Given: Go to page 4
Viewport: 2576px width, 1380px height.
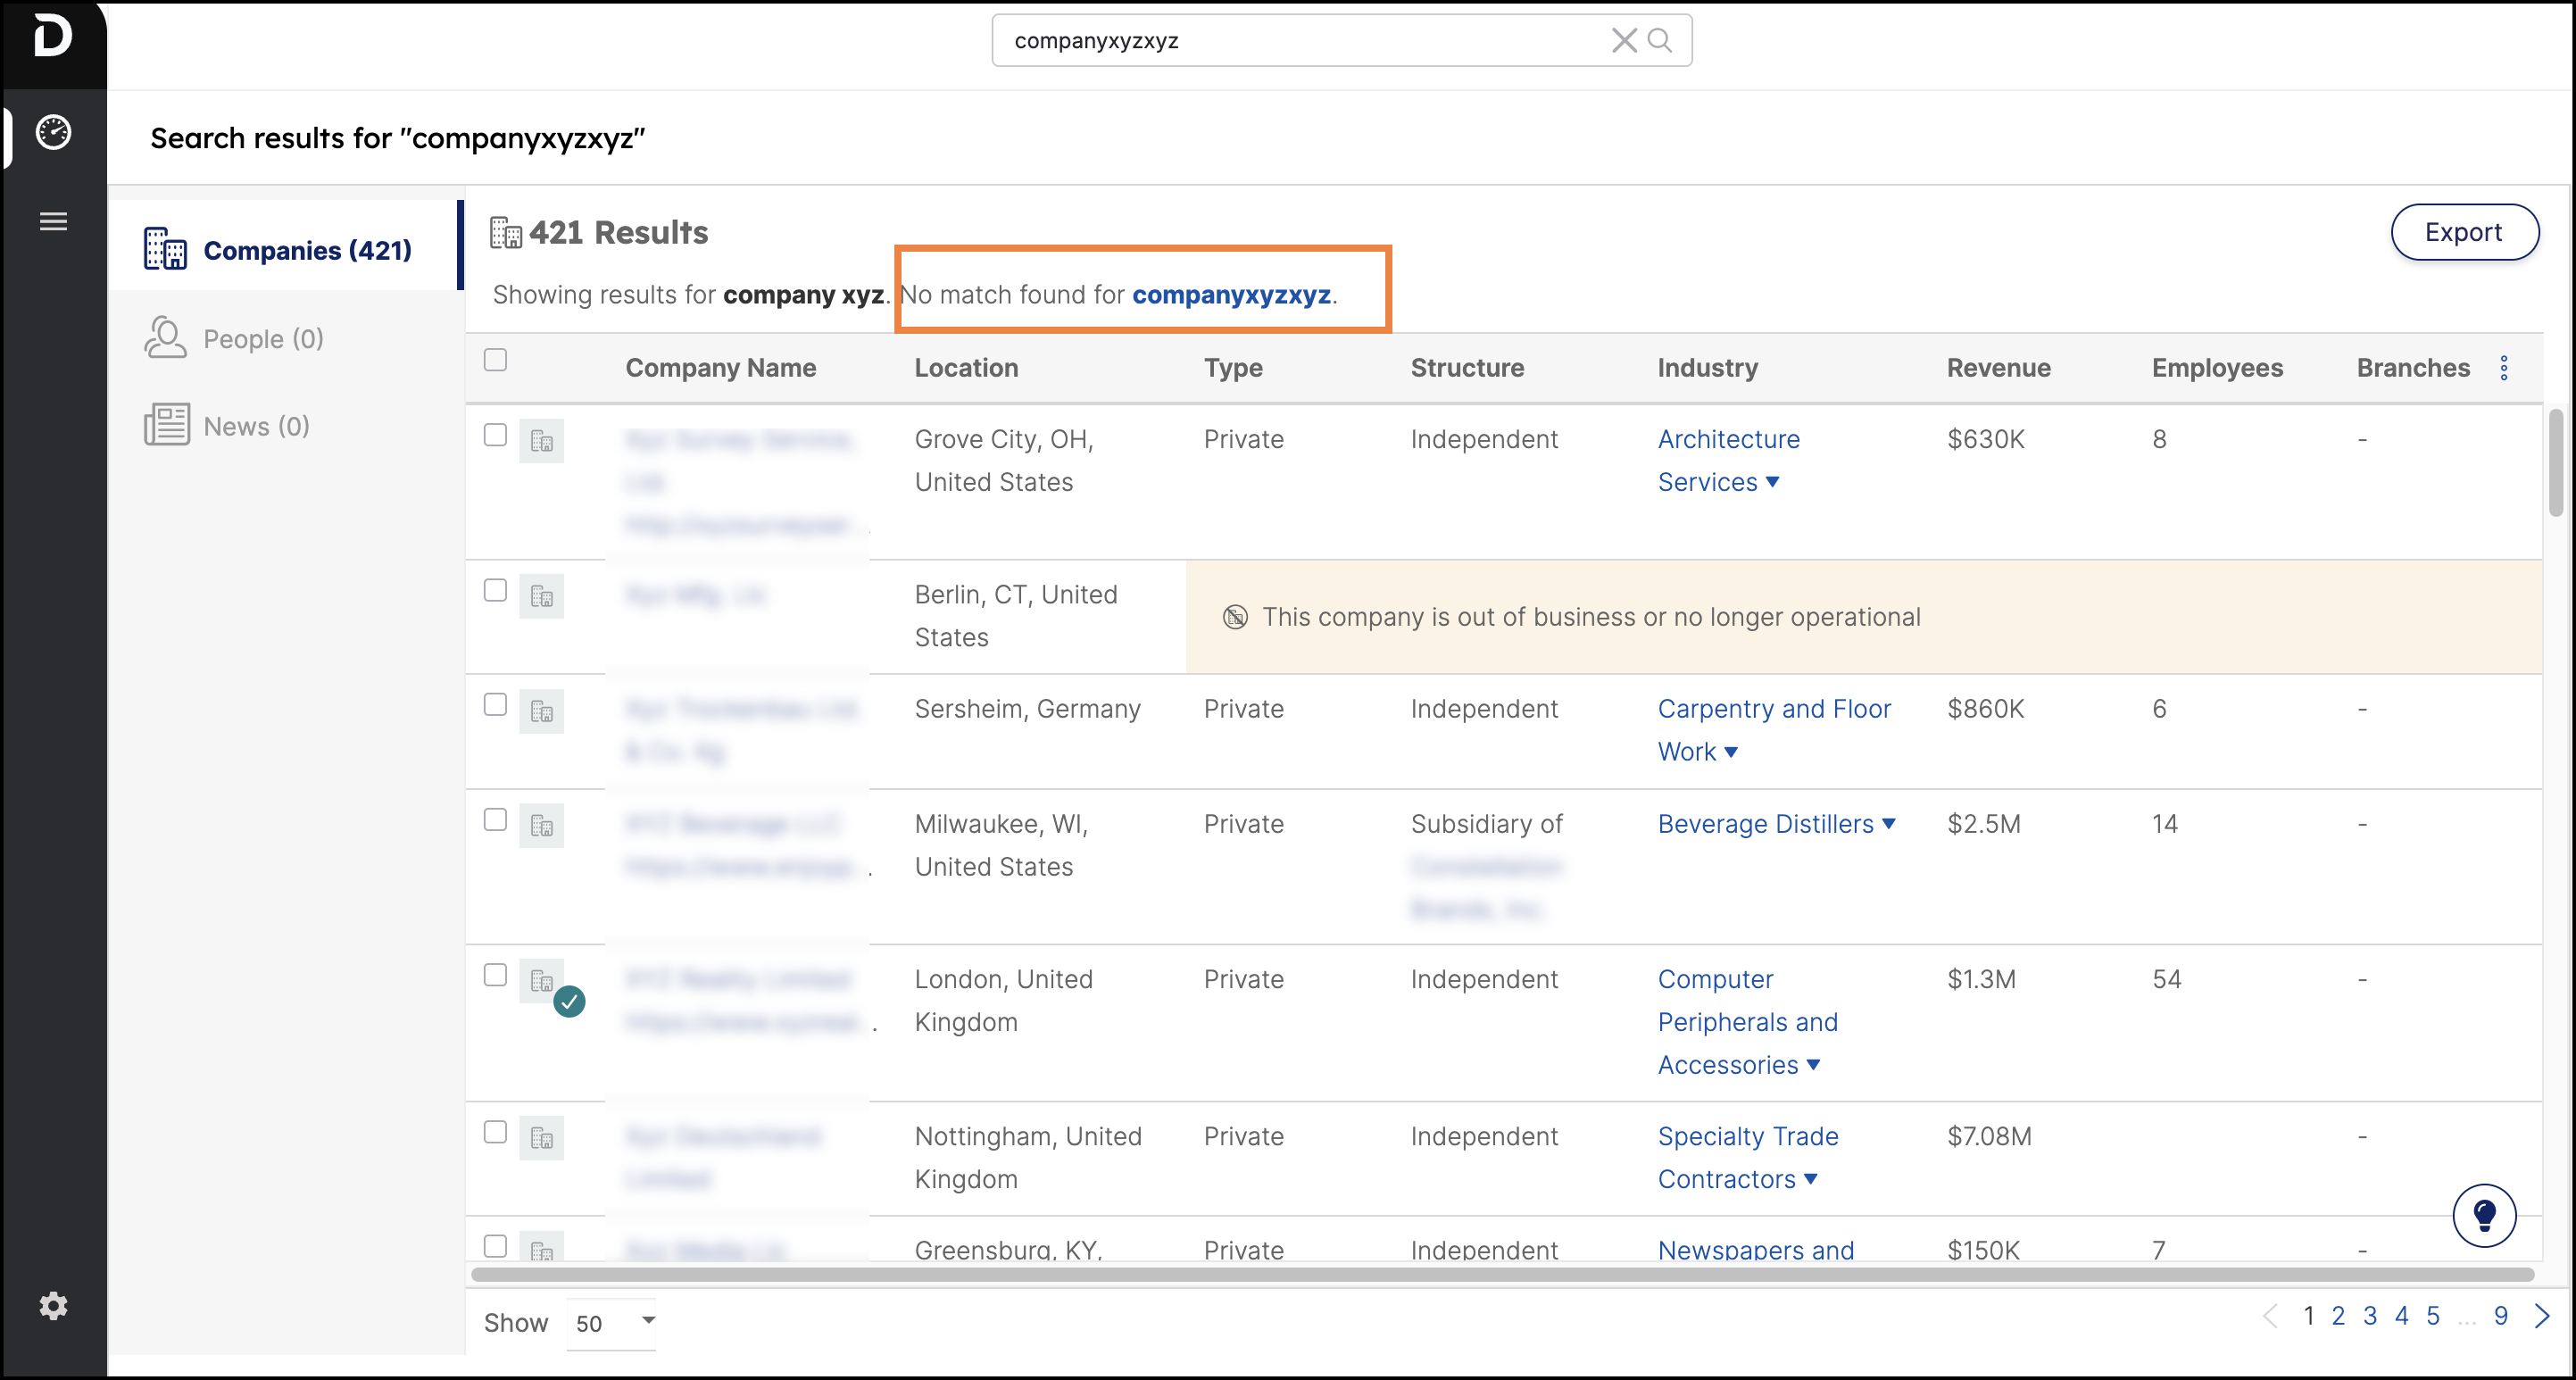Looking at the screenshot, I should (2401, 1316).
